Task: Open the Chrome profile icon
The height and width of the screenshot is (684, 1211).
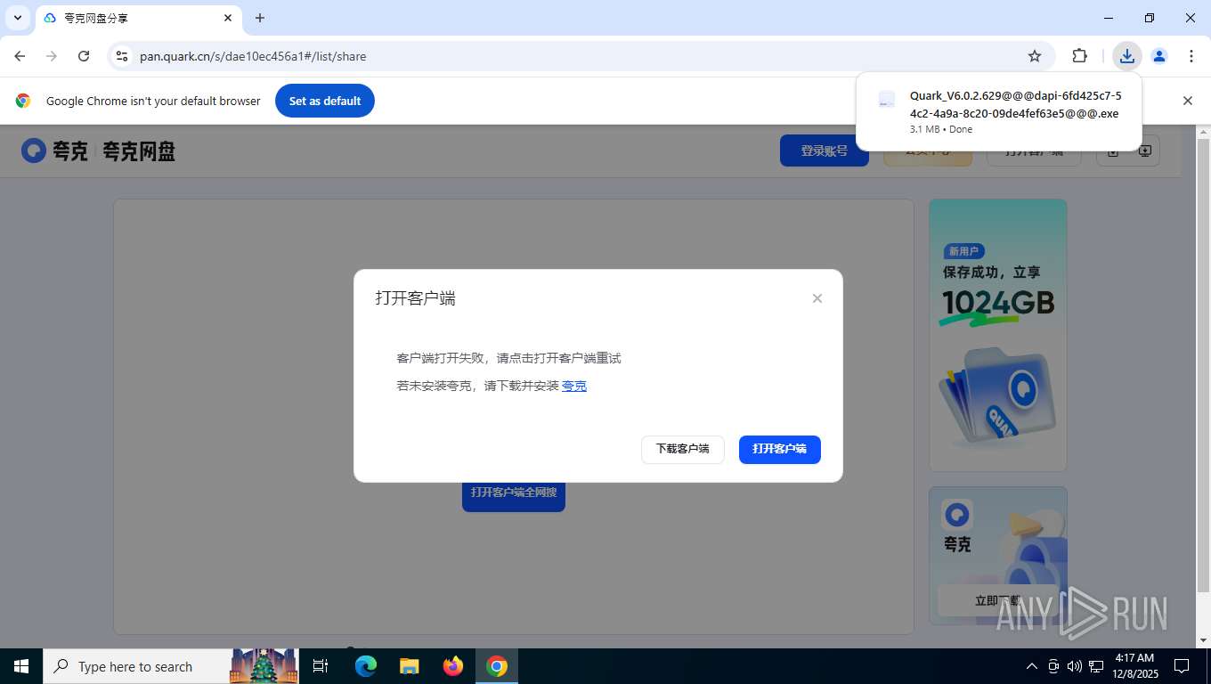Action: click(1159, 56)
